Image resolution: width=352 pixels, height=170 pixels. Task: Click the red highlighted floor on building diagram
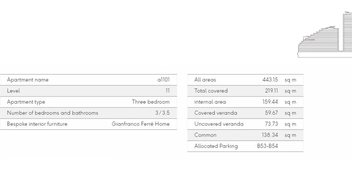(x=310, y=40)
